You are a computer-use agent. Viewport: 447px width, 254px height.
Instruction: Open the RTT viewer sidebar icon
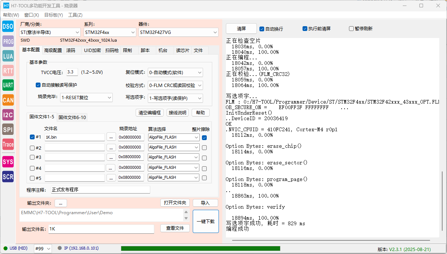(8, 71)
